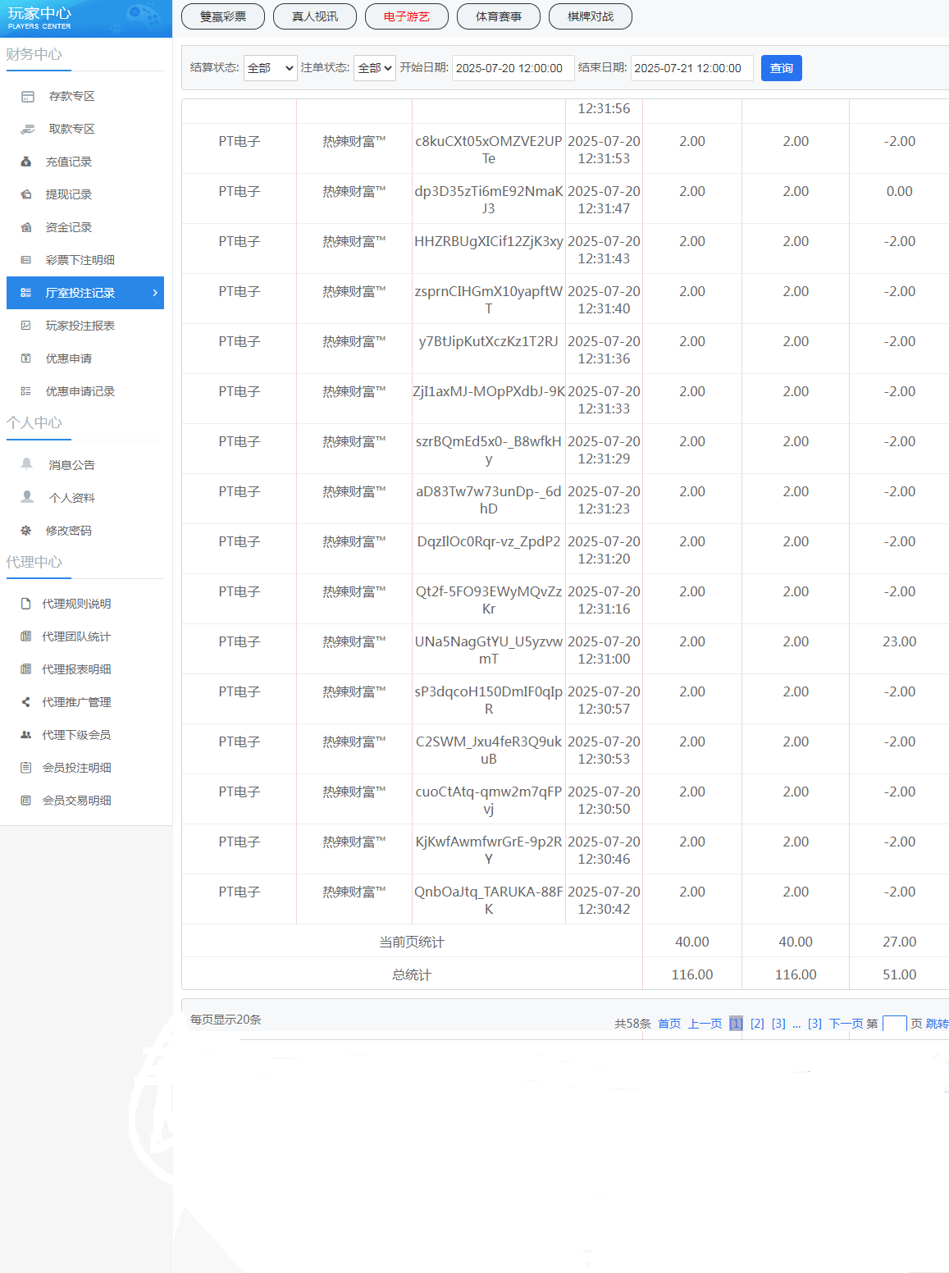This screenshot has width=949, height=1273.
Task: Click the bell icon for announcements
Action: (x=27, y=464)
